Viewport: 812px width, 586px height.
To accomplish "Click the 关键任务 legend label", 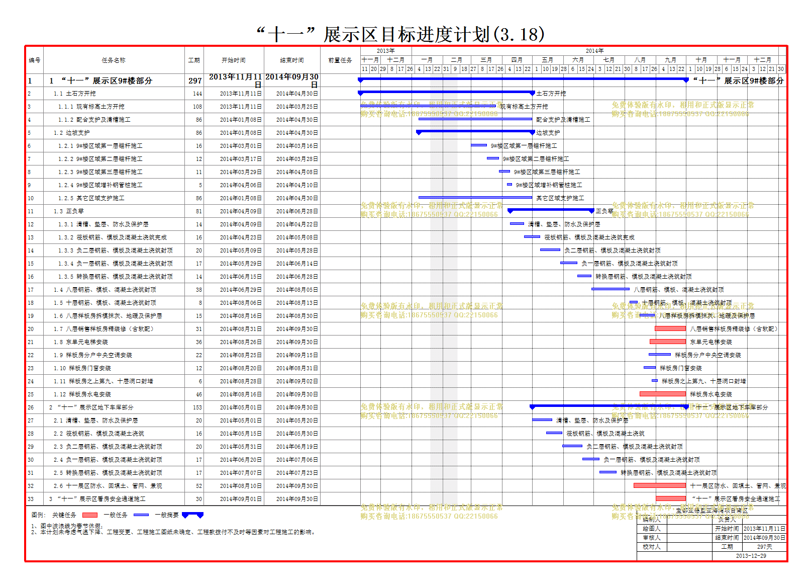I will tap(64, 515).
